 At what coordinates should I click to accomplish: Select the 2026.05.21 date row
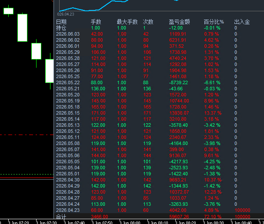(x=68, y=89)
